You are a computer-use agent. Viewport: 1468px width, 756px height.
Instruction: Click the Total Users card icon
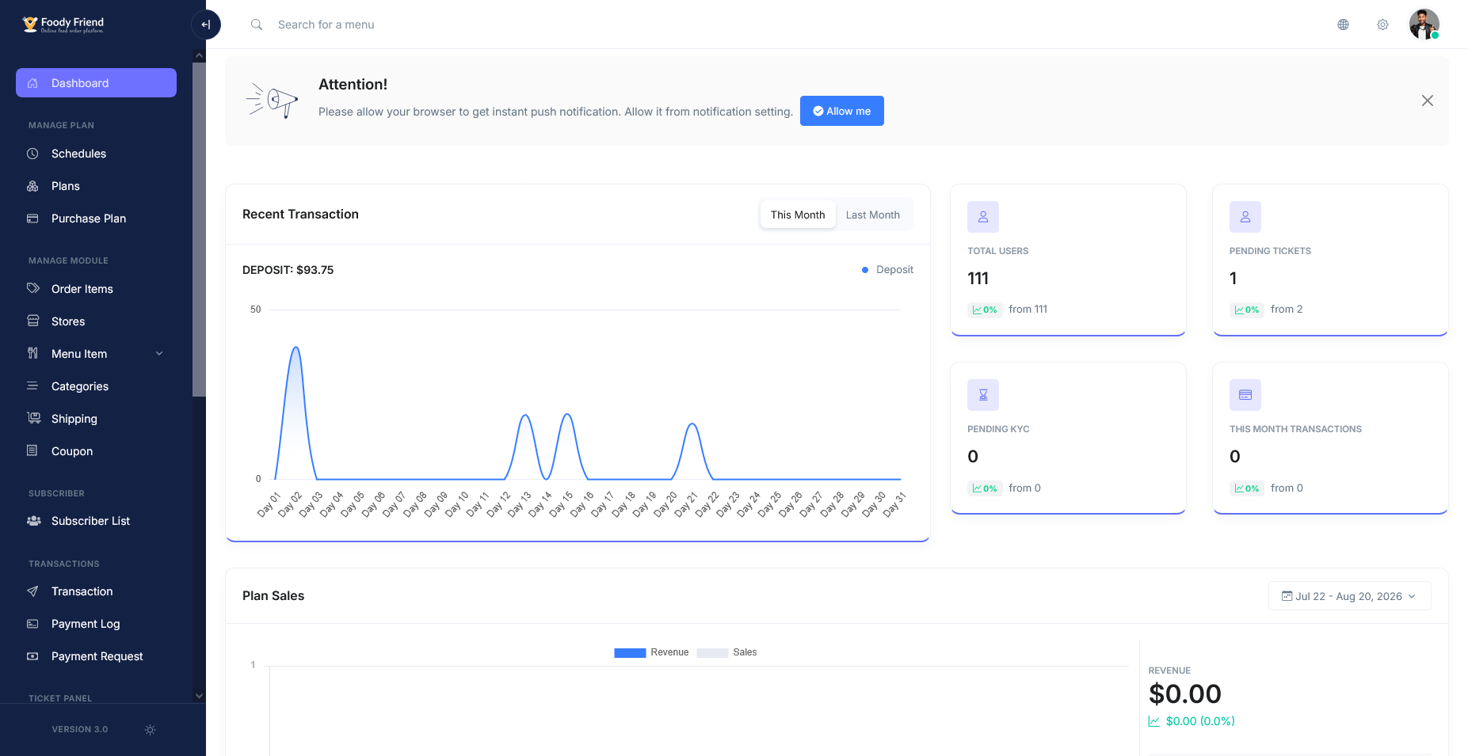point(983,217)
